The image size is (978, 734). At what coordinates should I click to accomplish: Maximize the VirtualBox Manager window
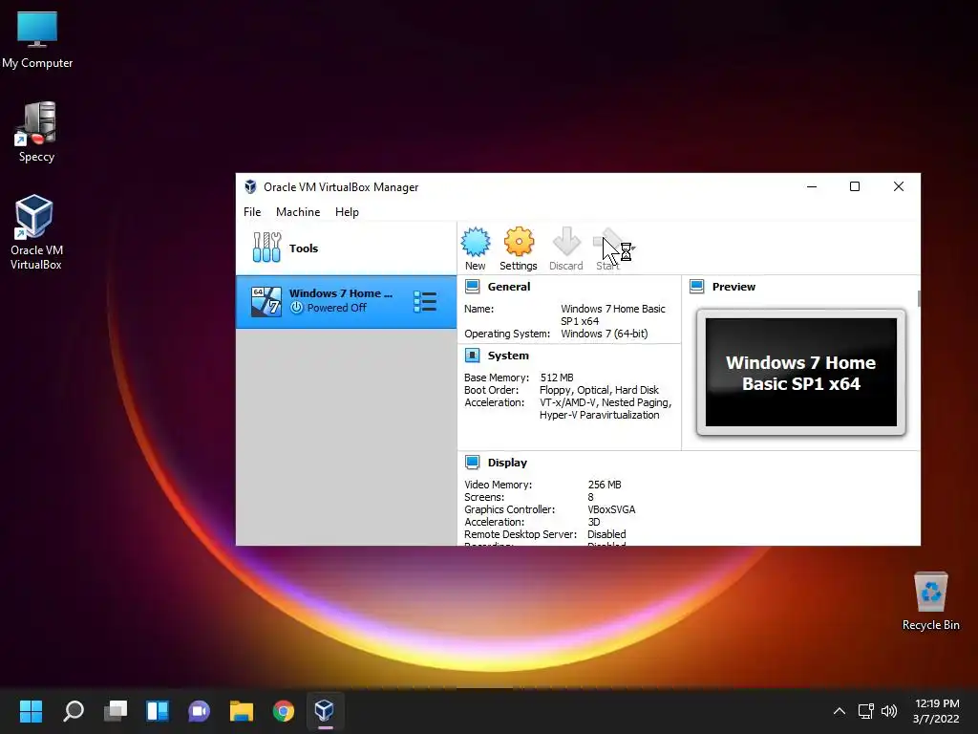(x=855, y=186)
